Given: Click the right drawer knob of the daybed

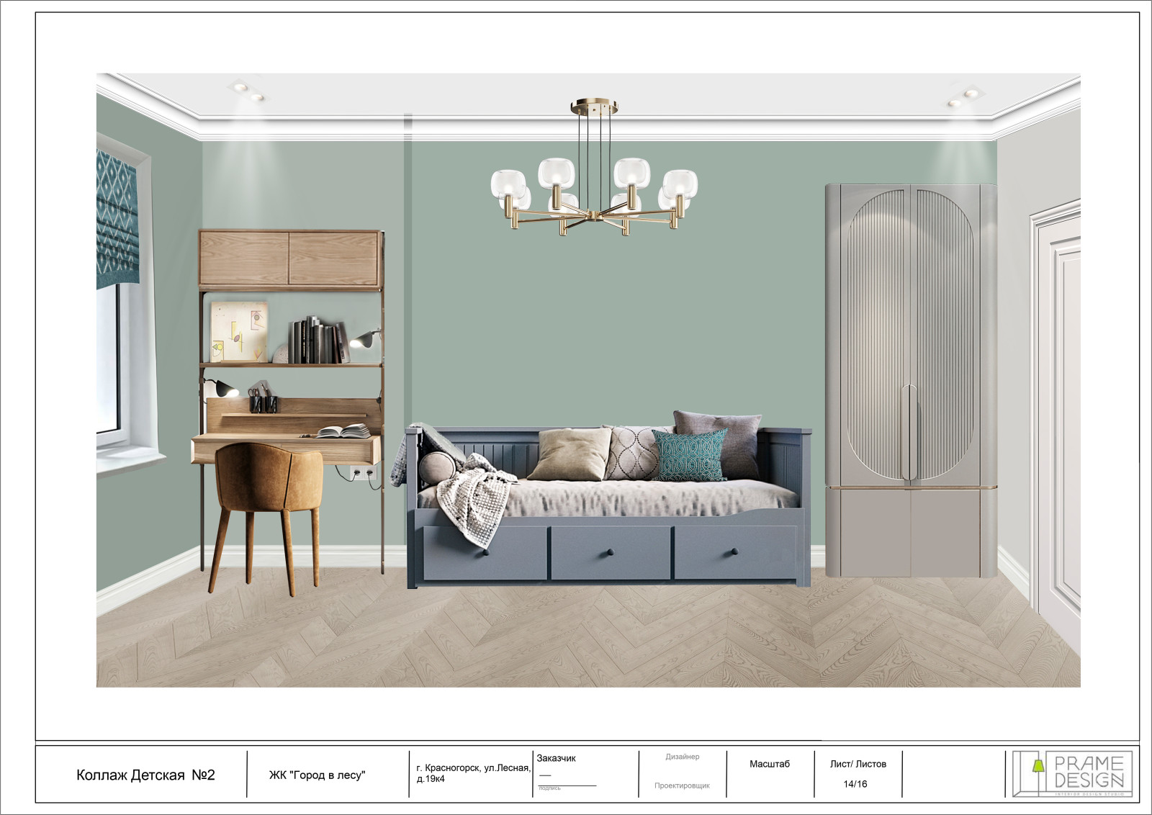Looking at the screenshot, I should coord(734,552).
